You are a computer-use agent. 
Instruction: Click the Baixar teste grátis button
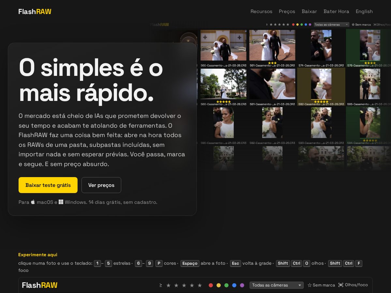pyautogui.click(x=48, y=185)
